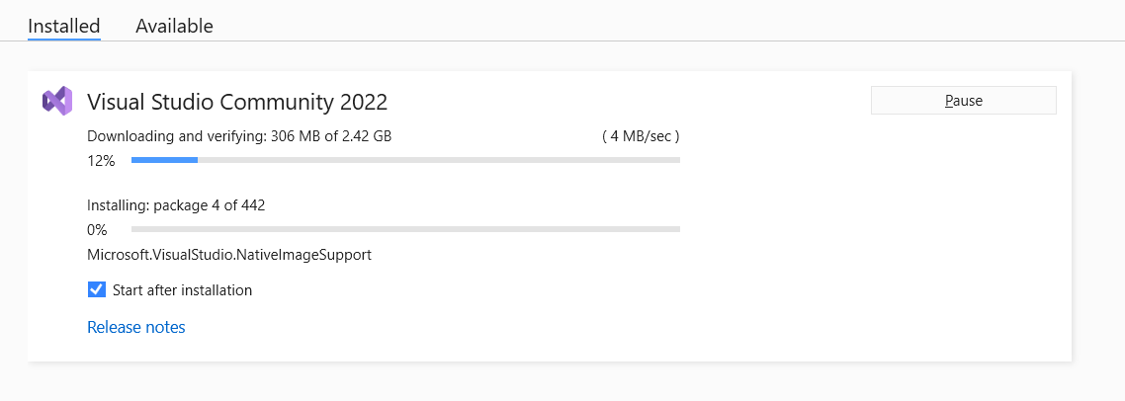Click the purple Visual Studio logo icon

click(57, 101)
